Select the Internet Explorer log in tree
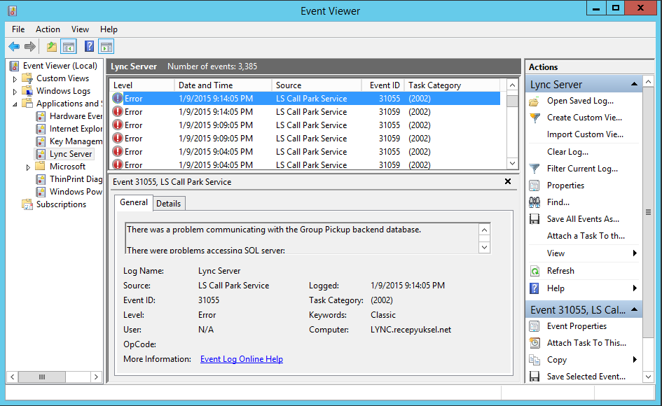The height and width of the screenshot is (406, 662). click(x=76, y=129)
